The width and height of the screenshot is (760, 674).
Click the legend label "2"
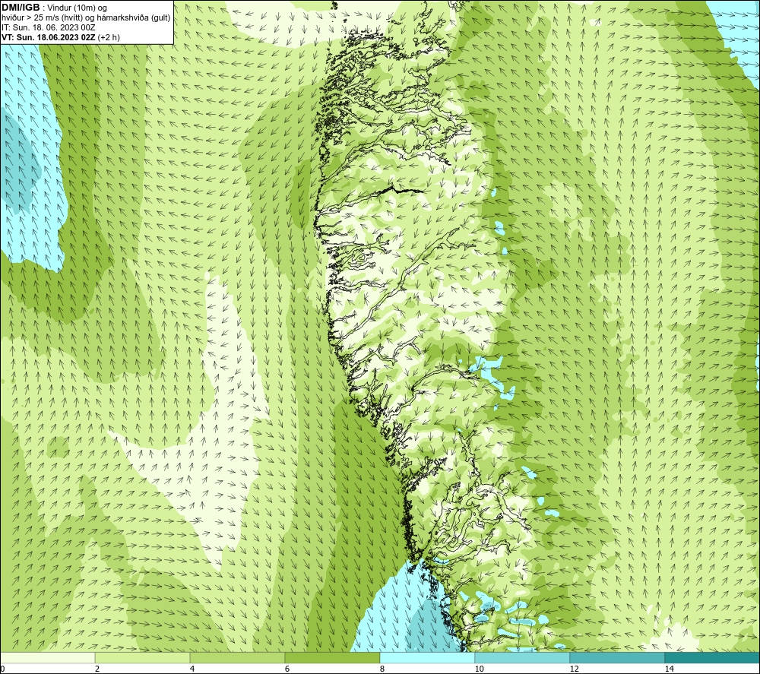coord(97,669)
